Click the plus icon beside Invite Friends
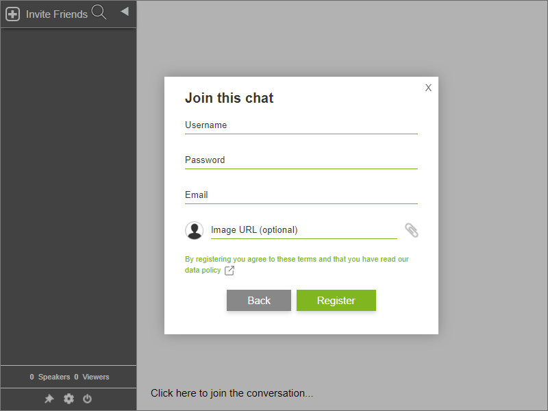 (x=12, y=14)
